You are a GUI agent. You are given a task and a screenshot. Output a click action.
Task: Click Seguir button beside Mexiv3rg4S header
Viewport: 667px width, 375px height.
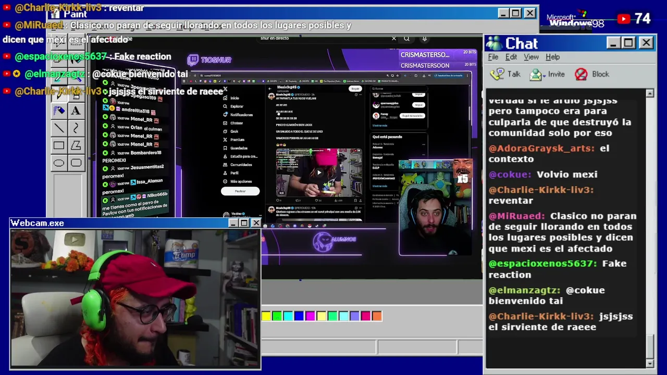point(355,89)
